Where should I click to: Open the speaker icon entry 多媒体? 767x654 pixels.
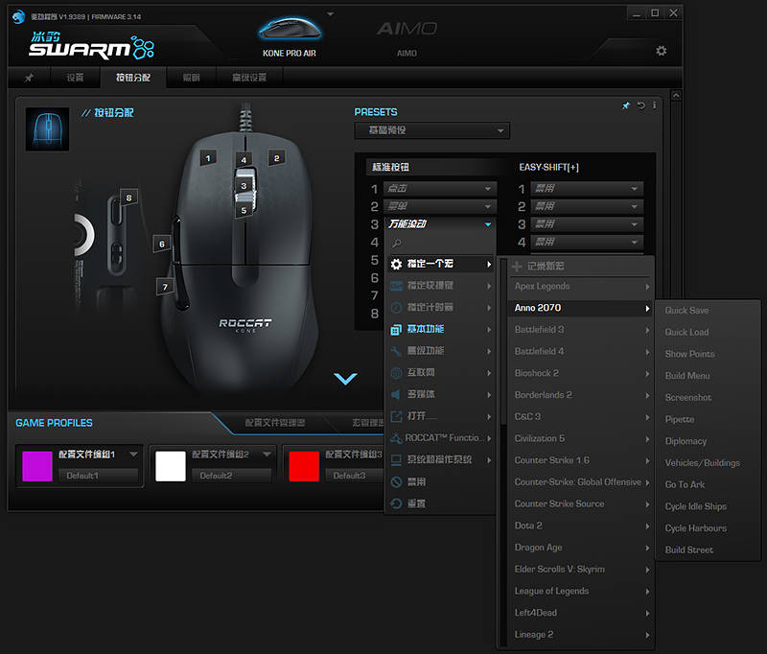pyautogui.click(x=440, y=394)
